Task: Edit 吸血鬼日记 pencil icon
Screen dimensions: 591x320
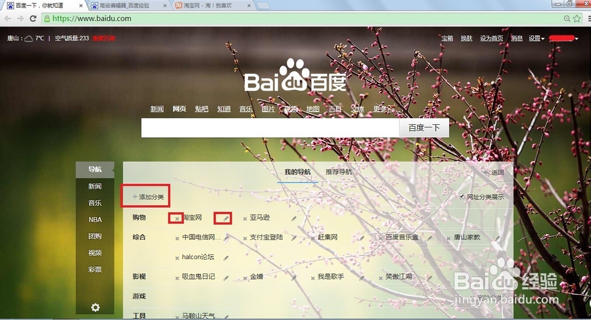Action: 226,278
